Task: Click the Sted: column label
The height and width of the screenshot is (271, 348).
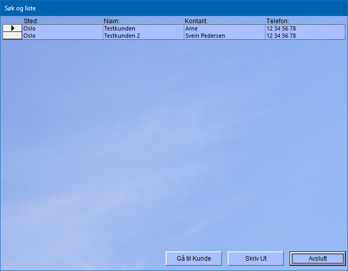Action: 31,21
